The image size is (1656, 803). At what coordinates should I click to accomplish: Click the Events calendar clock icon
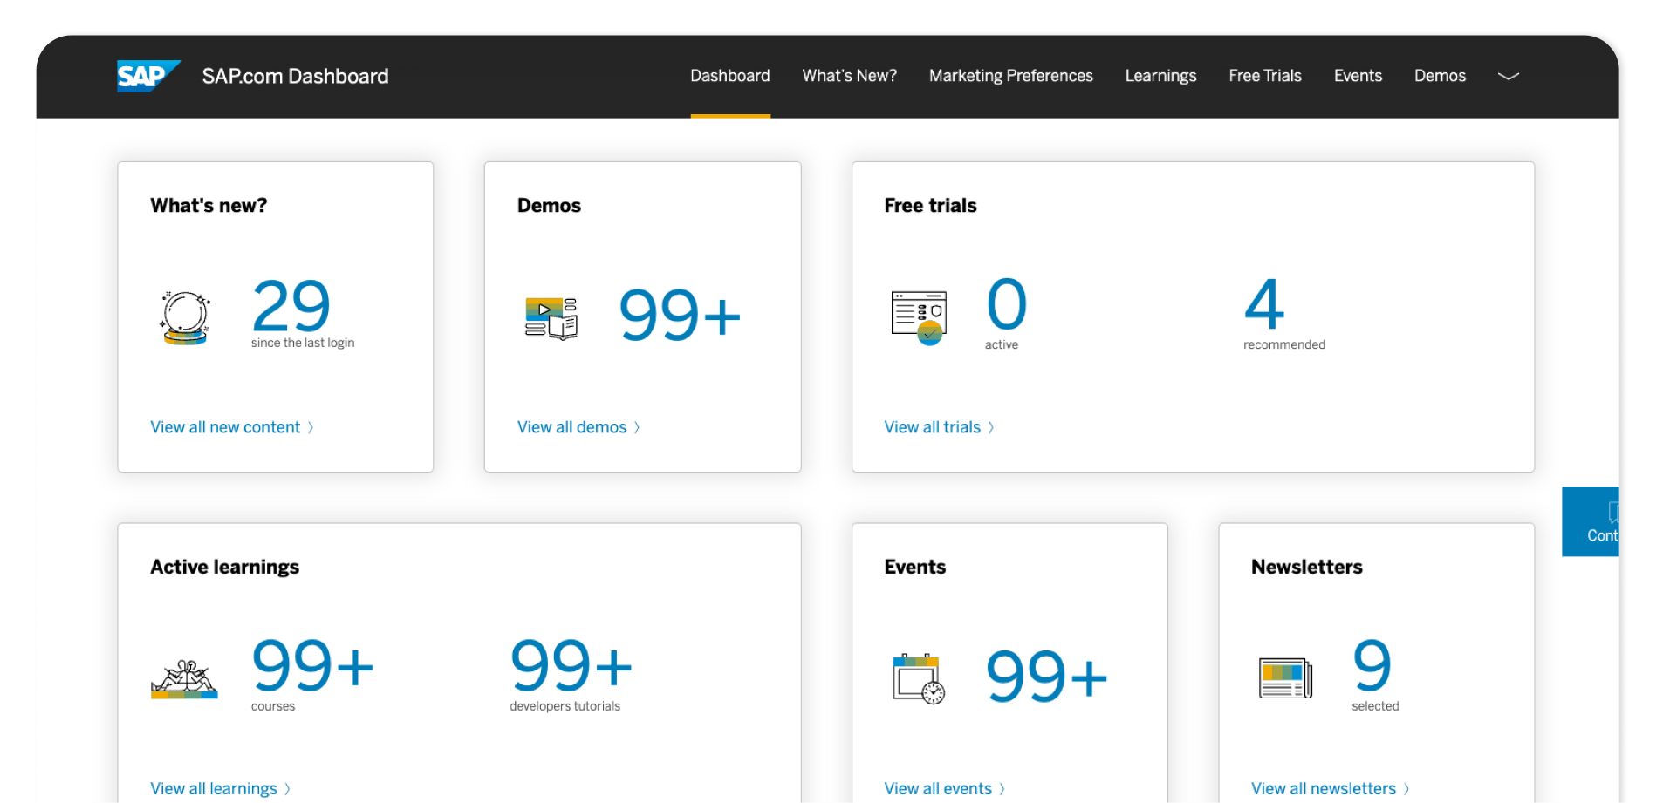[919, 678]
